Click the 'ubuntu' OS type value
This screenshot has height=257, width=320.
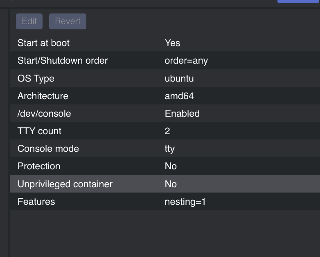[179, 78]
